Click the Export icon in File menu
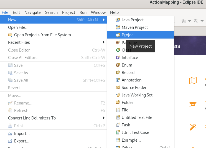Viewport: 206px width, 148px height. pyautogui.click(x=10, y=141)
